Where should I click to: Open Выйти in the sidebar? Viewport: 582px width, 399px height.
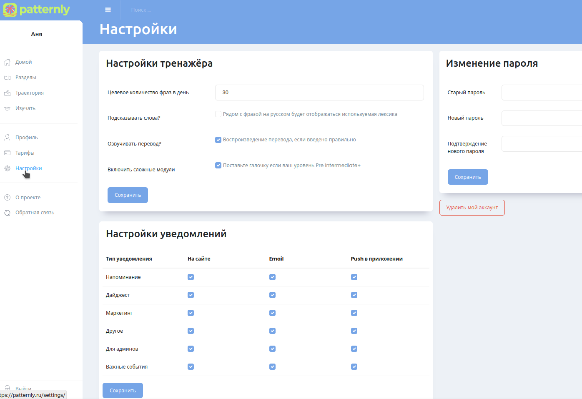pyautogui.click(x=23, y=388)
